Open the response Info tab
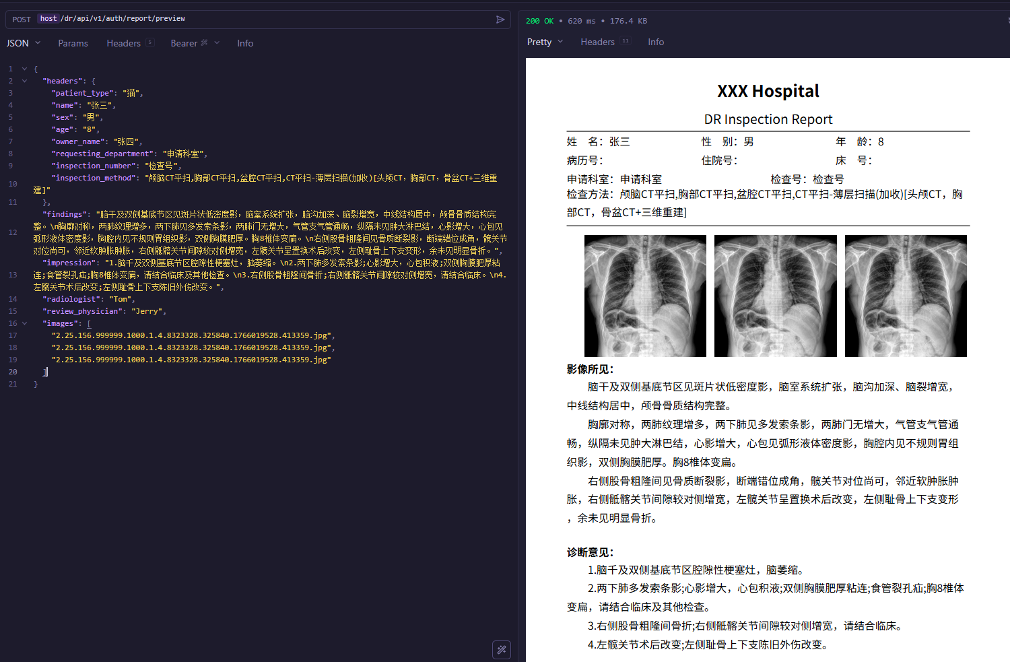Viewport: 1010px width, 662px height. pyautogui.click(x=656, y=42)
